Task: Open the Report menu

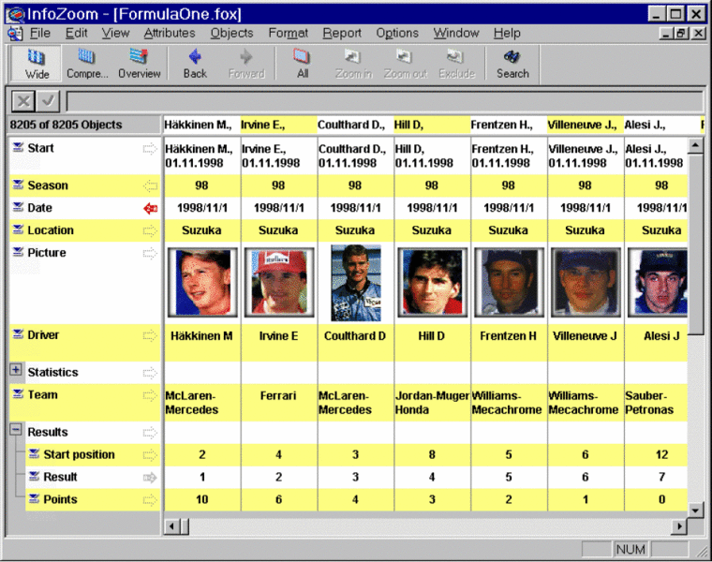Action: [x=342, y=33]
